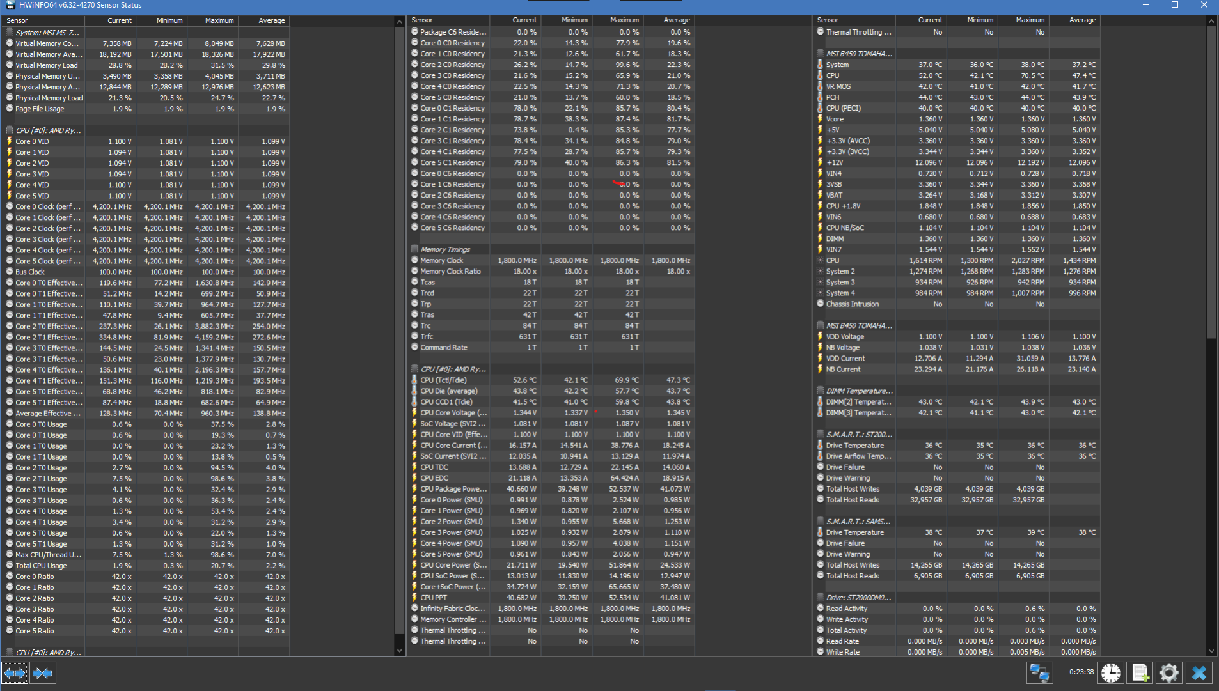Image resolution: width=1219 pixels, height=691 pixels.
Task: Select the Page File Usage row
Action: click(x=146, y=109)
